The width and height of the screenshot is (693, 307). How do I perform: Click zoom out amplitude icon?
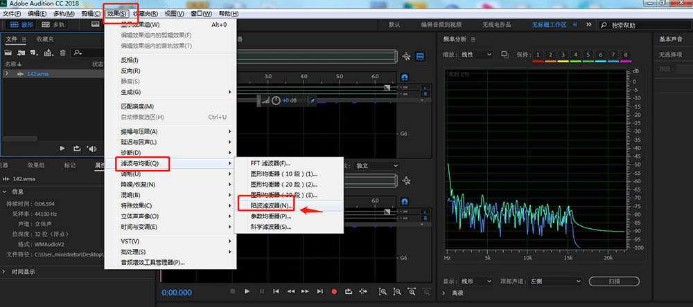tap(397, 291)
